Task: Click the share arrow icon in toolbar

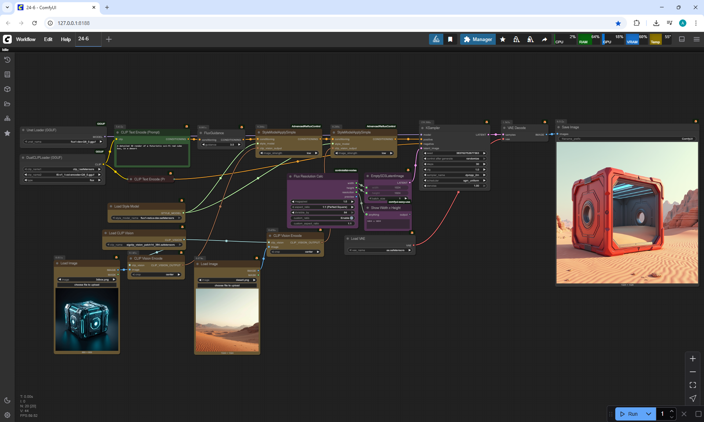Action: pos(544,39)
